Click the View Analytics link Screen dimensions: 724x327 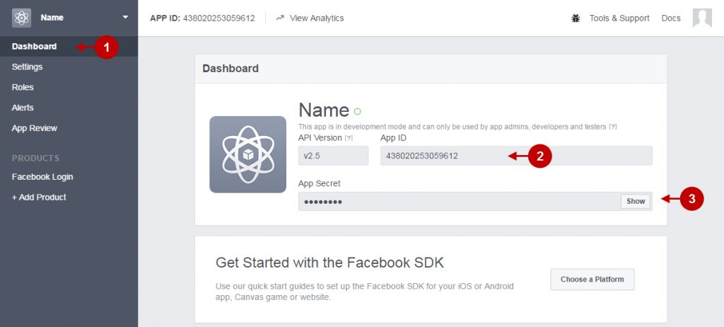(x=317, y=18)
